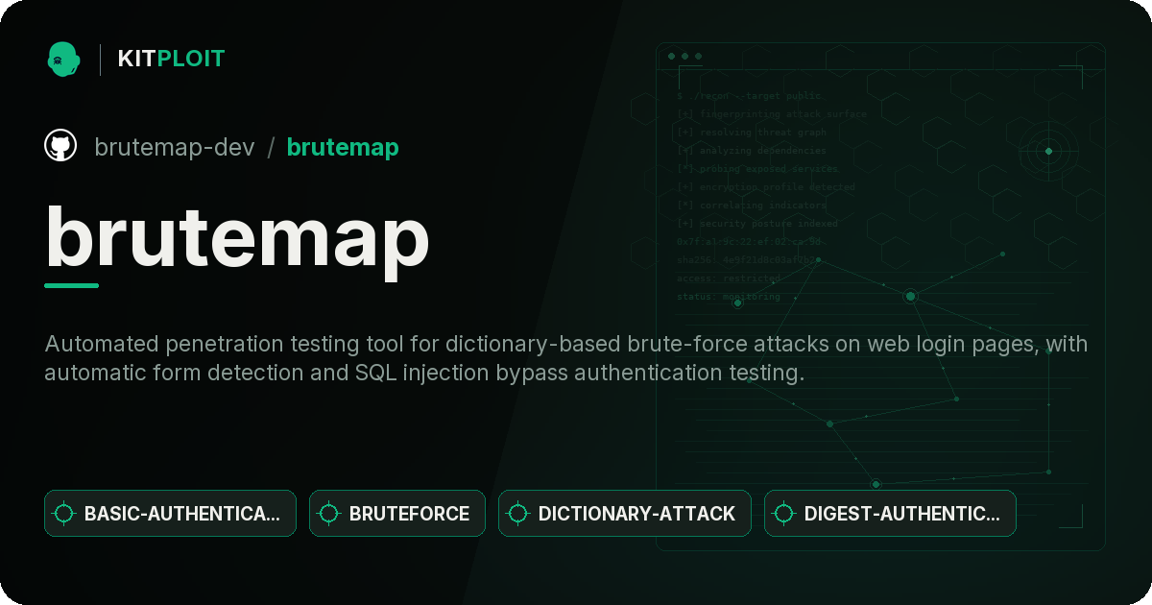Click the 'resolving threat graph' terminal line
This screenshot has height=605, width=1152.
tap(751, 133)
